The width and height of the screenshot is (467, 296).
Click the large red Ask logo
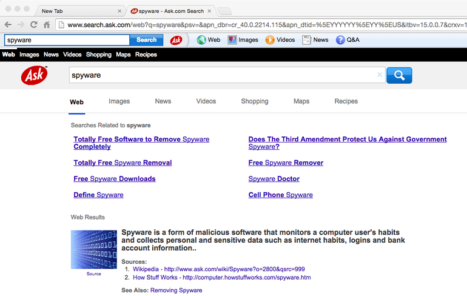(34, 75)
